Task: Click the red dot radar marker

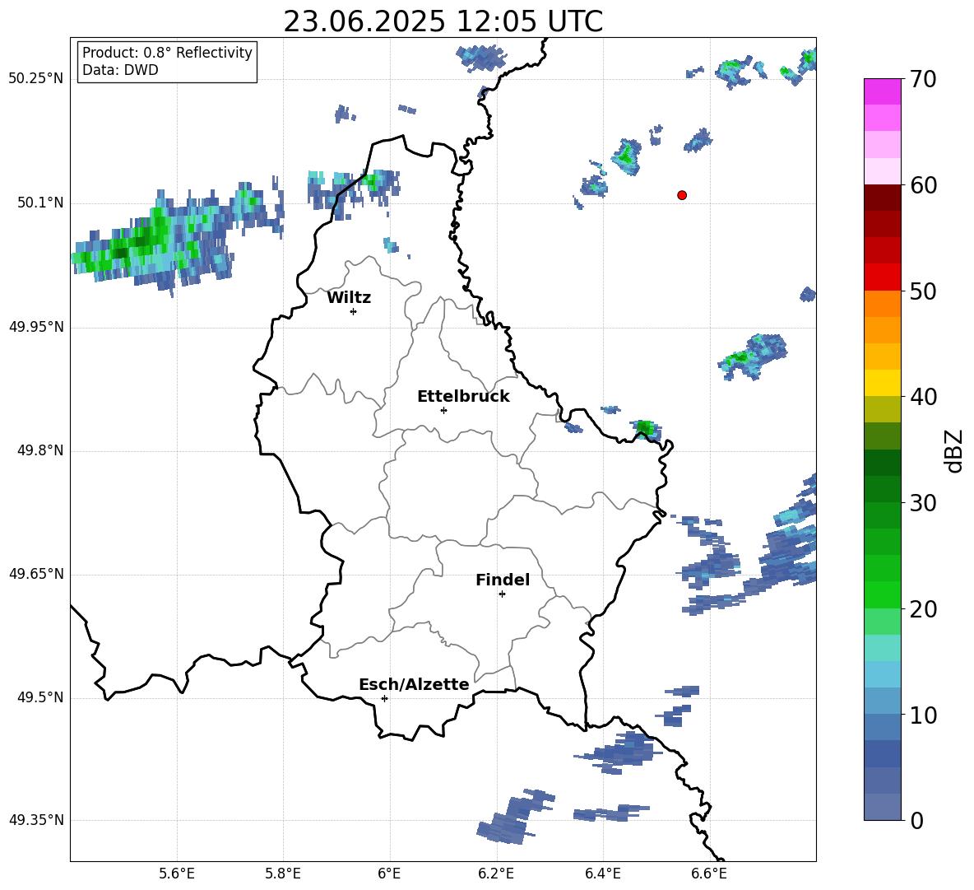Action: [x=682, y=195]
